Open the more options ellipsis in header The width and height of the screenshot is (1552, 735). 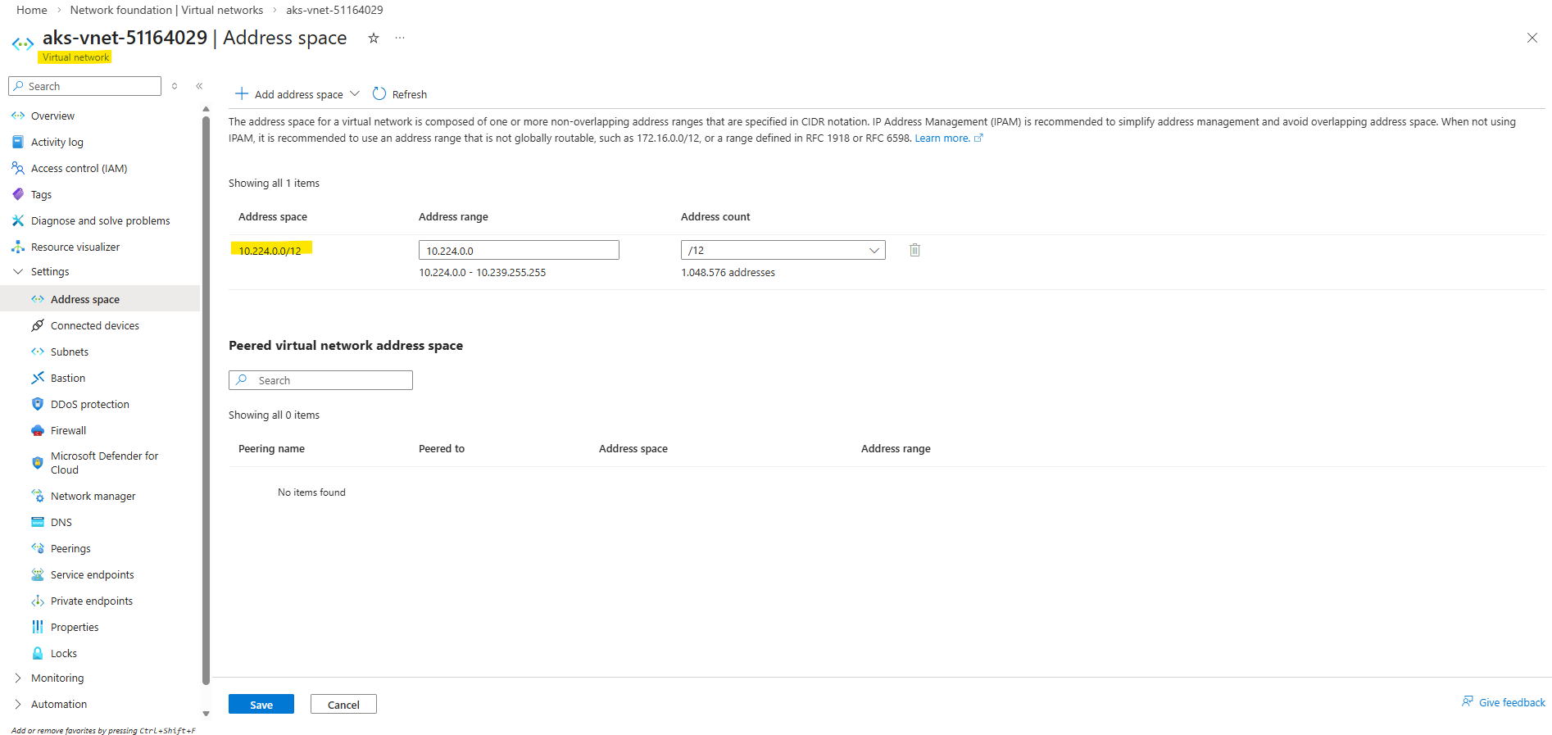400,39
